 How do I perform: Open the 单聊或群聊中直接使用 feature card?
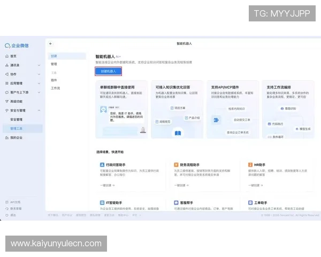(x=121, y=109)
